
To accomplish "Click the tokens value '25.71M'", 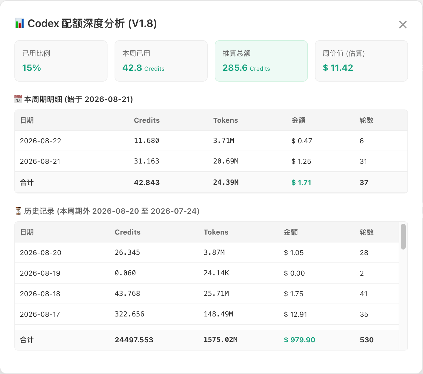I will (216, 294).
